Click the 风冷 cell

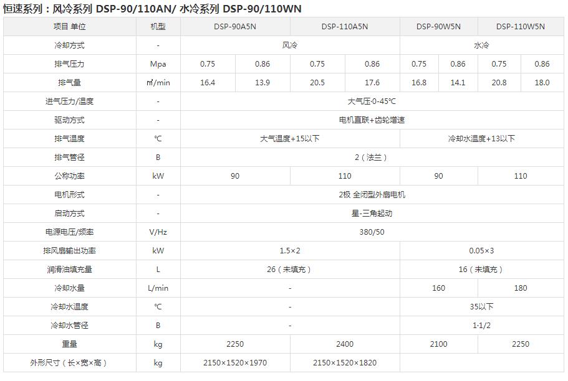[290, 45]
